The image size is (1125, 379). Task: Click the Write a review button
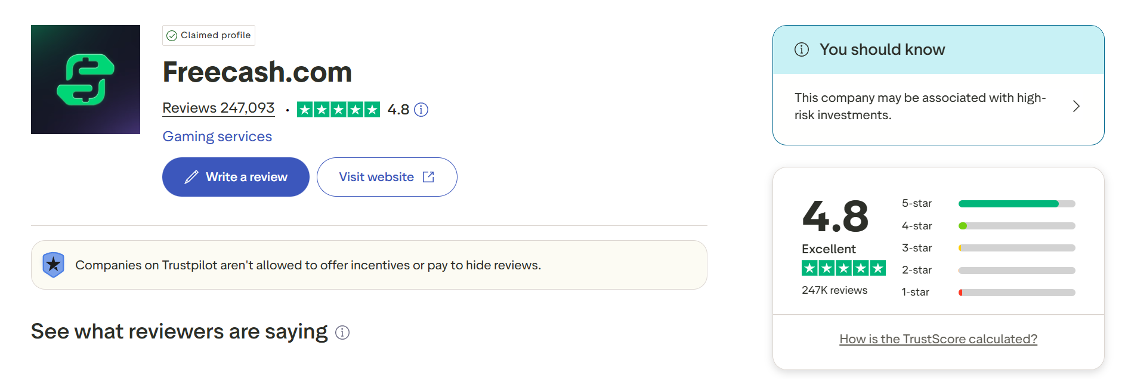click(x=236, y=177)
